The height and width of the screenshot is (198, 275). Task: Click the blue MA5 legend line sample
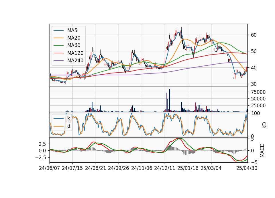pos(58,30)
